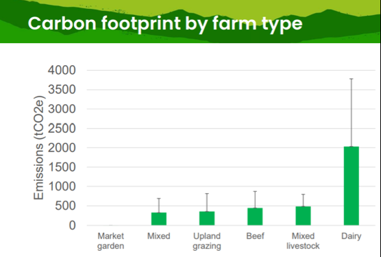Select the 500 tick label on the y-axis
The height and width of the screenshot is (257, 381).
[65, 206]
